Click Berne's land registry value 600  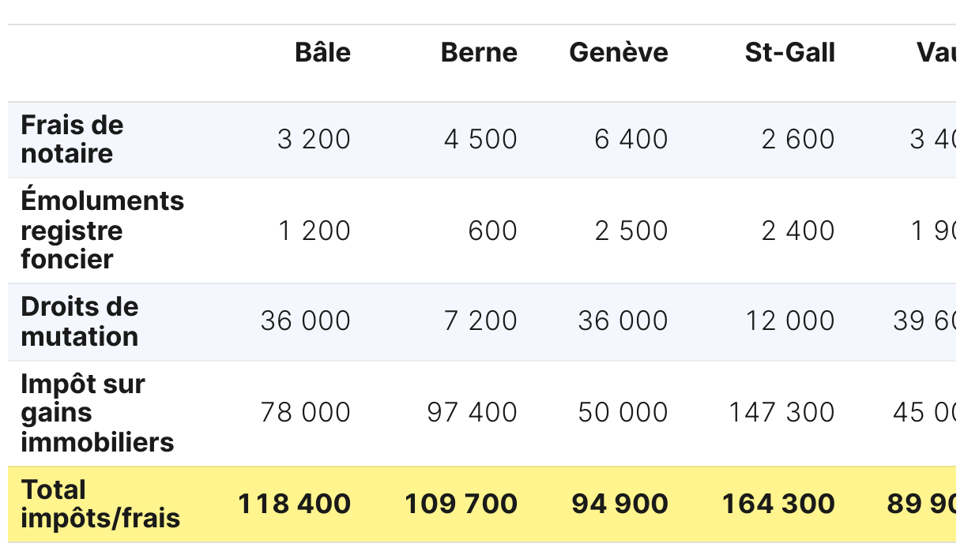tap(492, 231)
